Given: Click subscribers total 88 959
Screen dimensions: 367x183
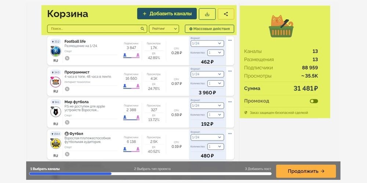Looking at the screenshot, I should pos(310,68).
